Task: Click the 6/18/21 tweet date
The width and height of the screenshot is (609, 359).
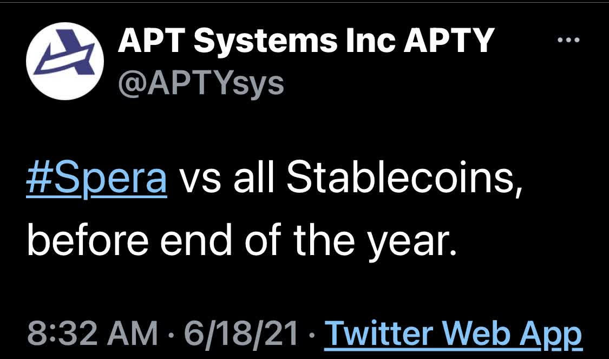Action: tap(241, 334)
